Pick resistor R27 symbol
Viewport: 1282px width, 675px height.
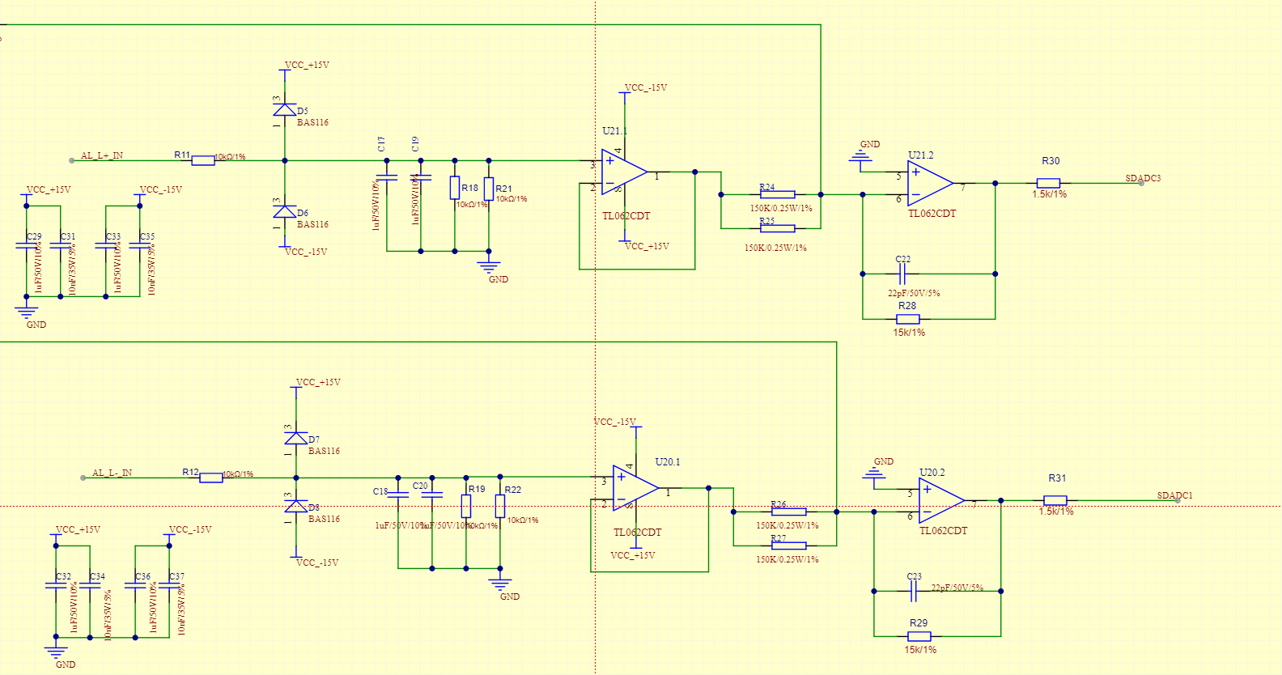click(x=789, y=546)
